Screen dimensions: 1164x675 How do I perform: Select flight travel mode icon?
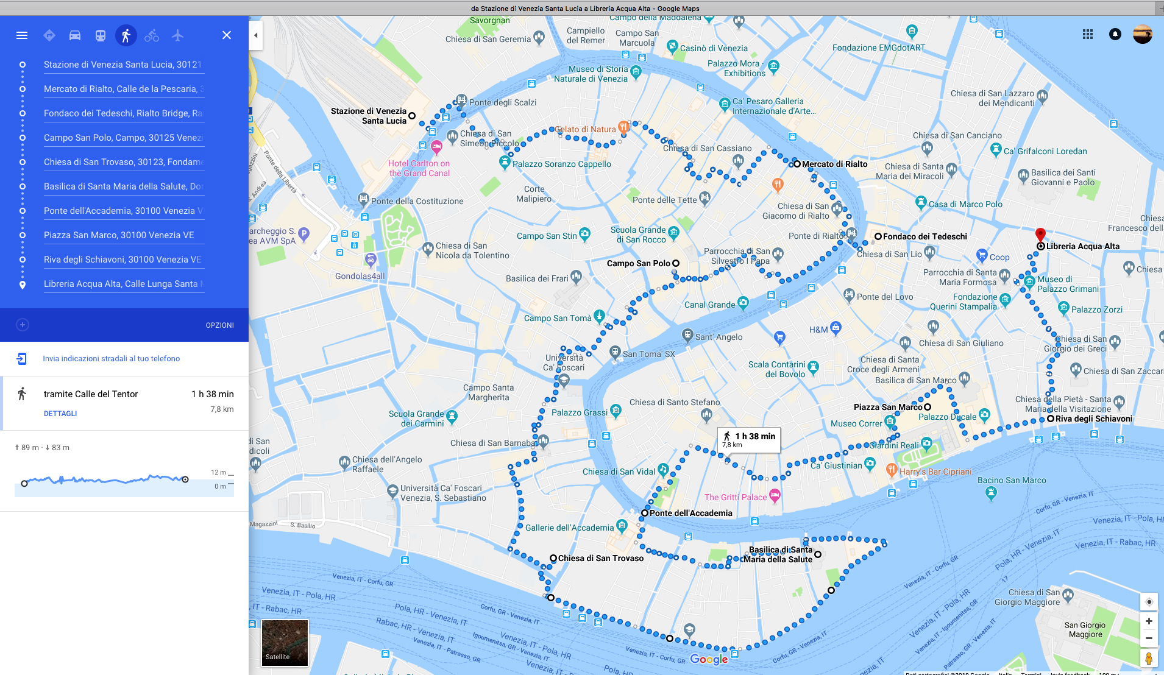click(x=177, y=35)
